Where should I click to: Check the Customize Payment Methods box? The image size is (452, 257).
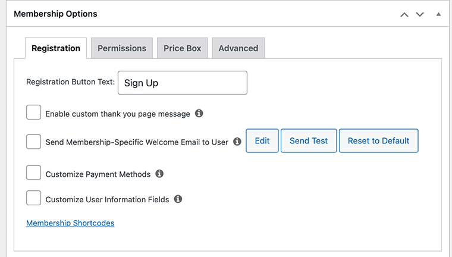[34, 173]
